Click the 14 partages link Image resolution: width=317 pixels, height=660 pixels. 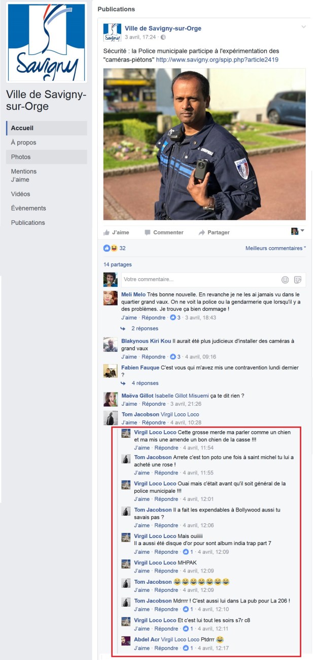(118, 264)
